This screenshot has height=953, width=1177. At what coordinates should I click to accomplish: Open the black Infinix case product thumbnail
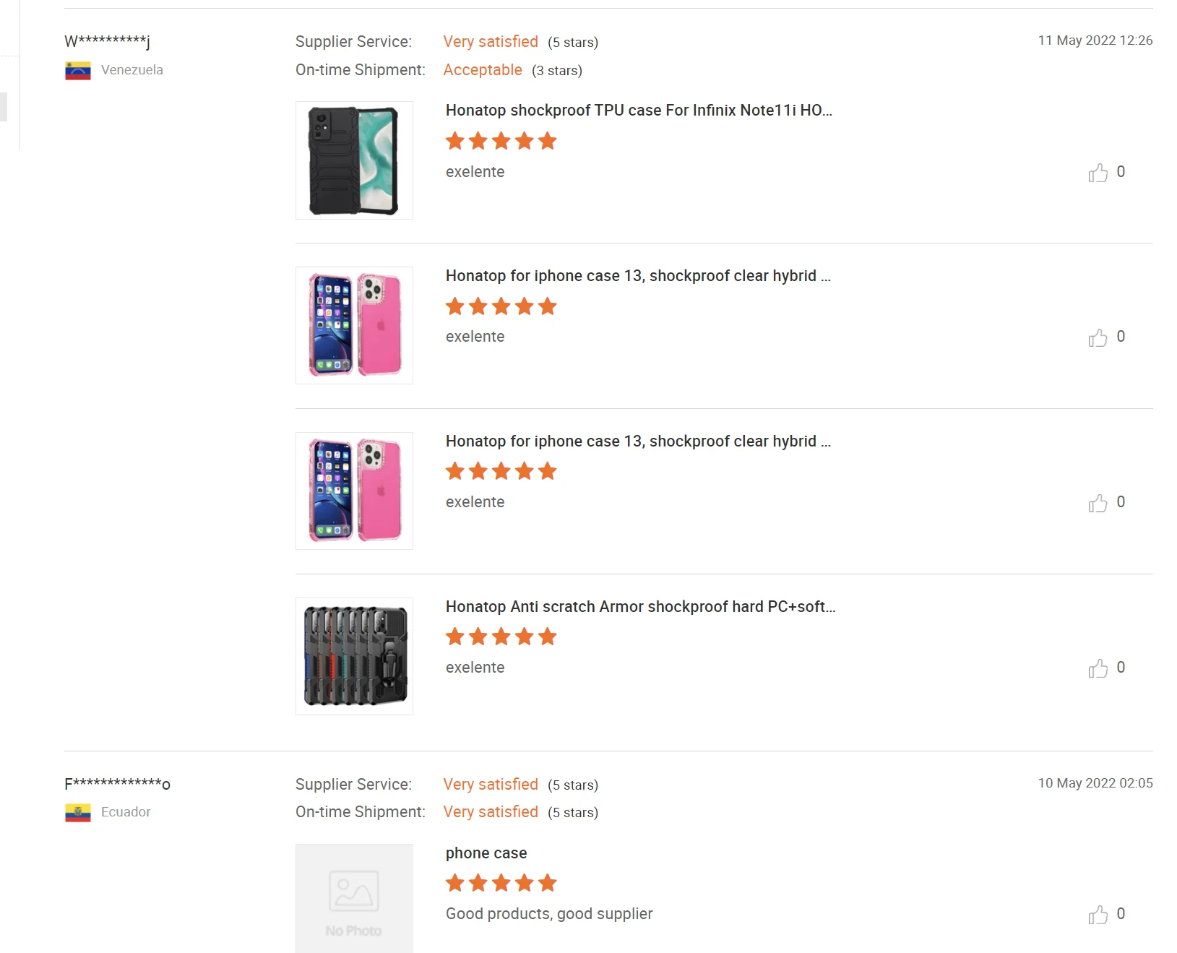(x=354, y=160)
